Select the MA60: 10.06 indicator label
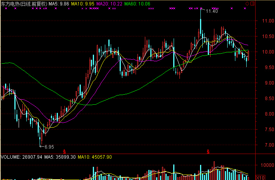275x180 pixels. pyautogui.click(x=137, y=4)
